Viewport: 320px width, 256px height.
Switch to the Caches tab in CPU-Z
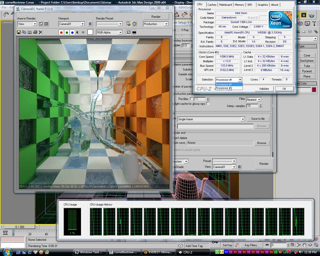tap(212, 5)
